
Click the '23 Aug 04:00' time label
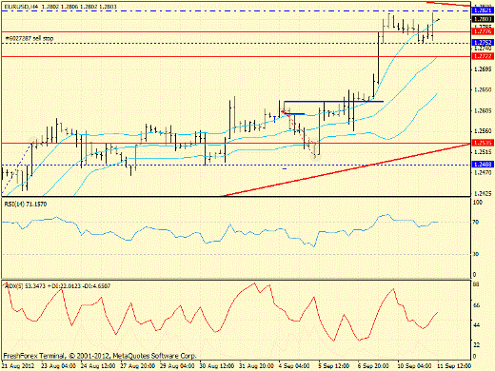coord(58,366)
